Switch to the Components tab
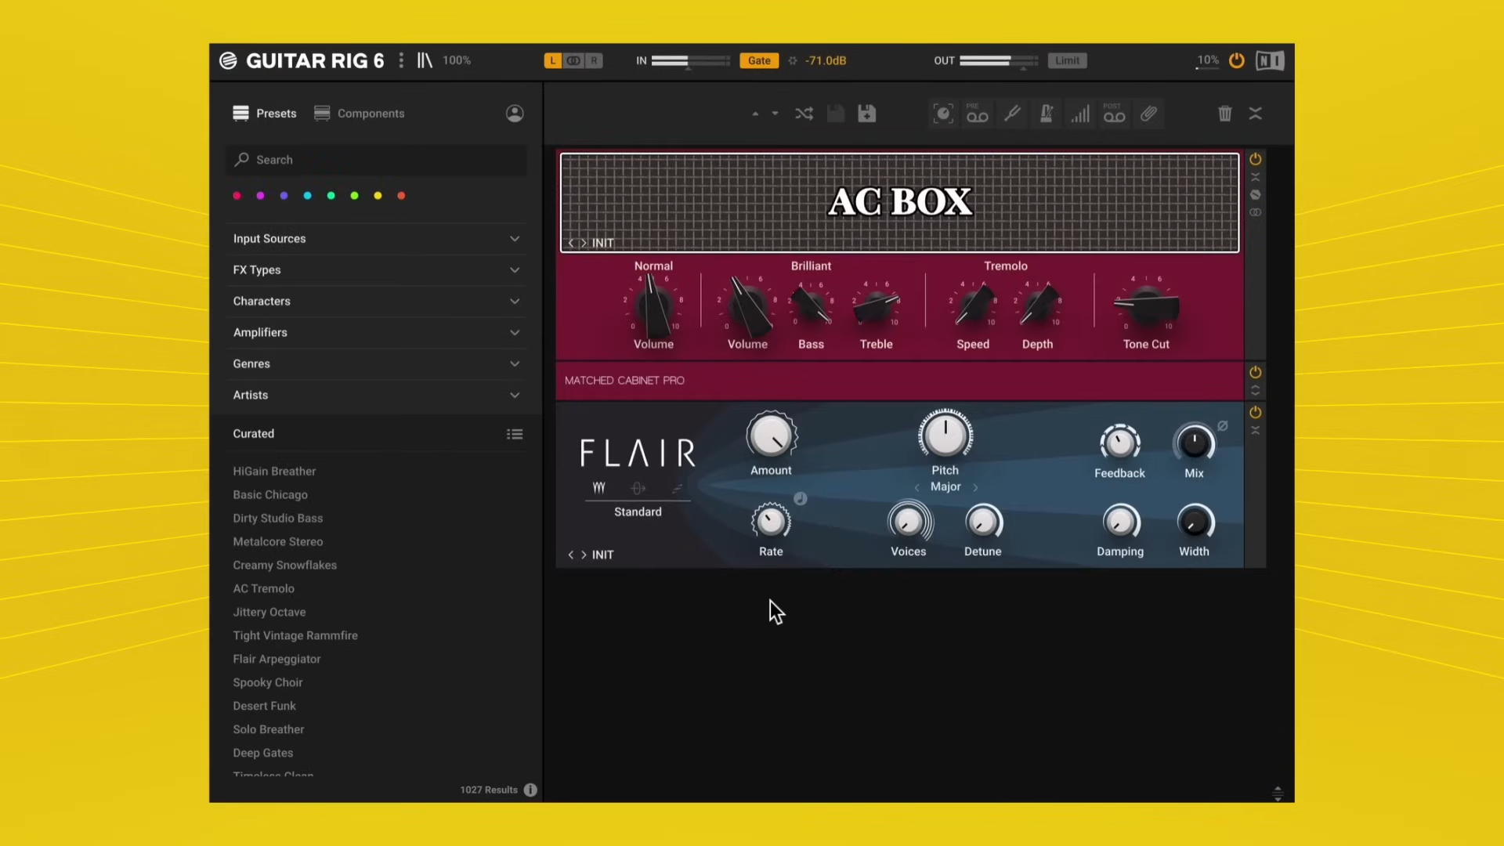The image size is (1504, 846). 360,114
